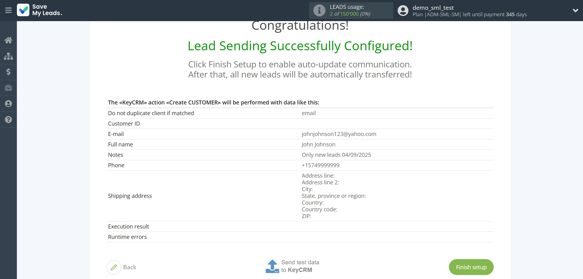
Task: Click the pencil edit icon
Action: pos(114,267)
